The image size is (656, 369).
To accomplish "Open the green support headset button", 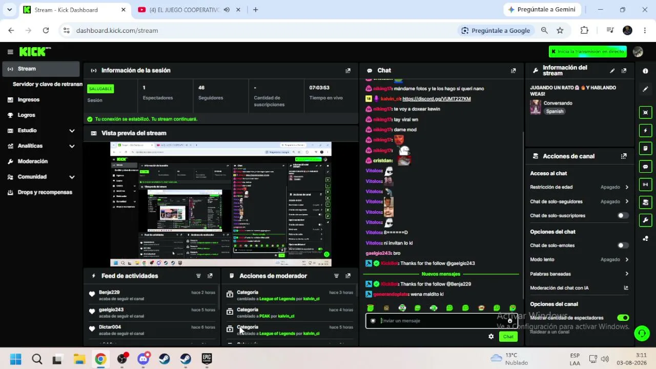I will (x=642, y=334).
